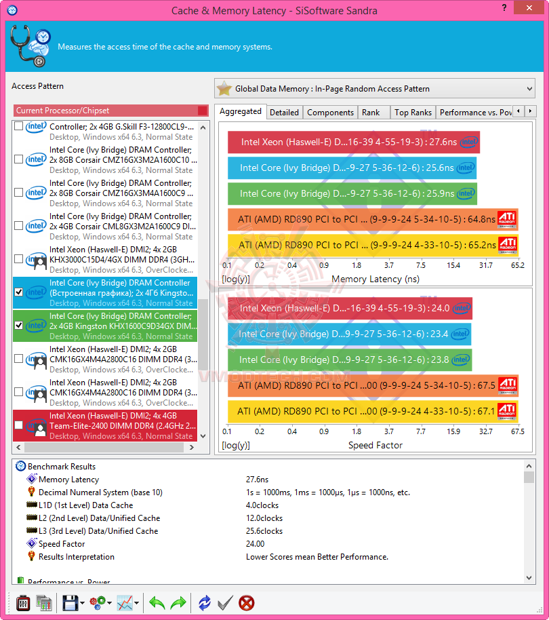Check the KHX3000C15D4/4GX DDR4 checkbox
Image resolution: width=549 pixels, height=620 pixels.
[18, 259]
